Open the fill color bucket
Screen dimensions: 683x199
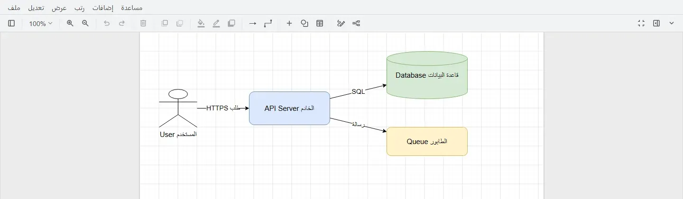[201, 23]
